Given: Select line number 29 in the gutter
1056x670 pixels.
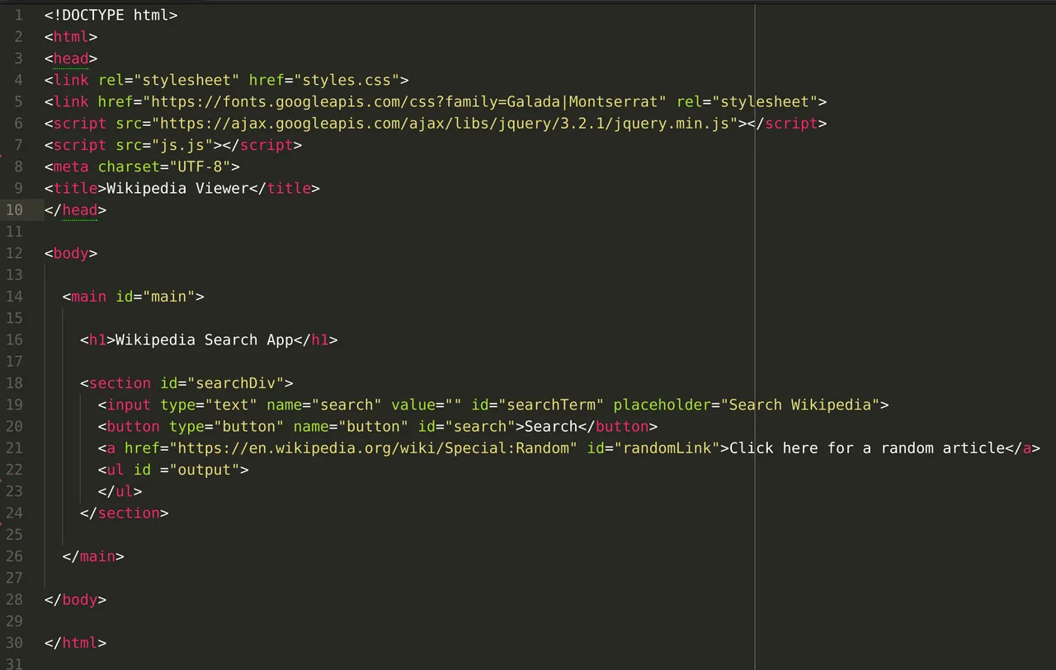Looking at the screenshot, I should pyautogui.click(x=15, y=621).
